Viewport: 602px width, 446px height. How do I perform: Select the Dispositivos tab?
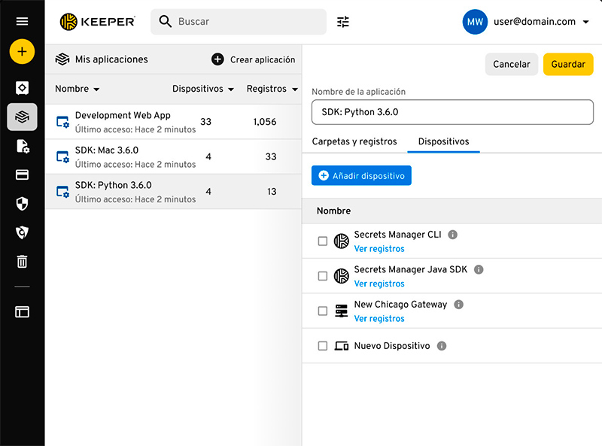443,141
